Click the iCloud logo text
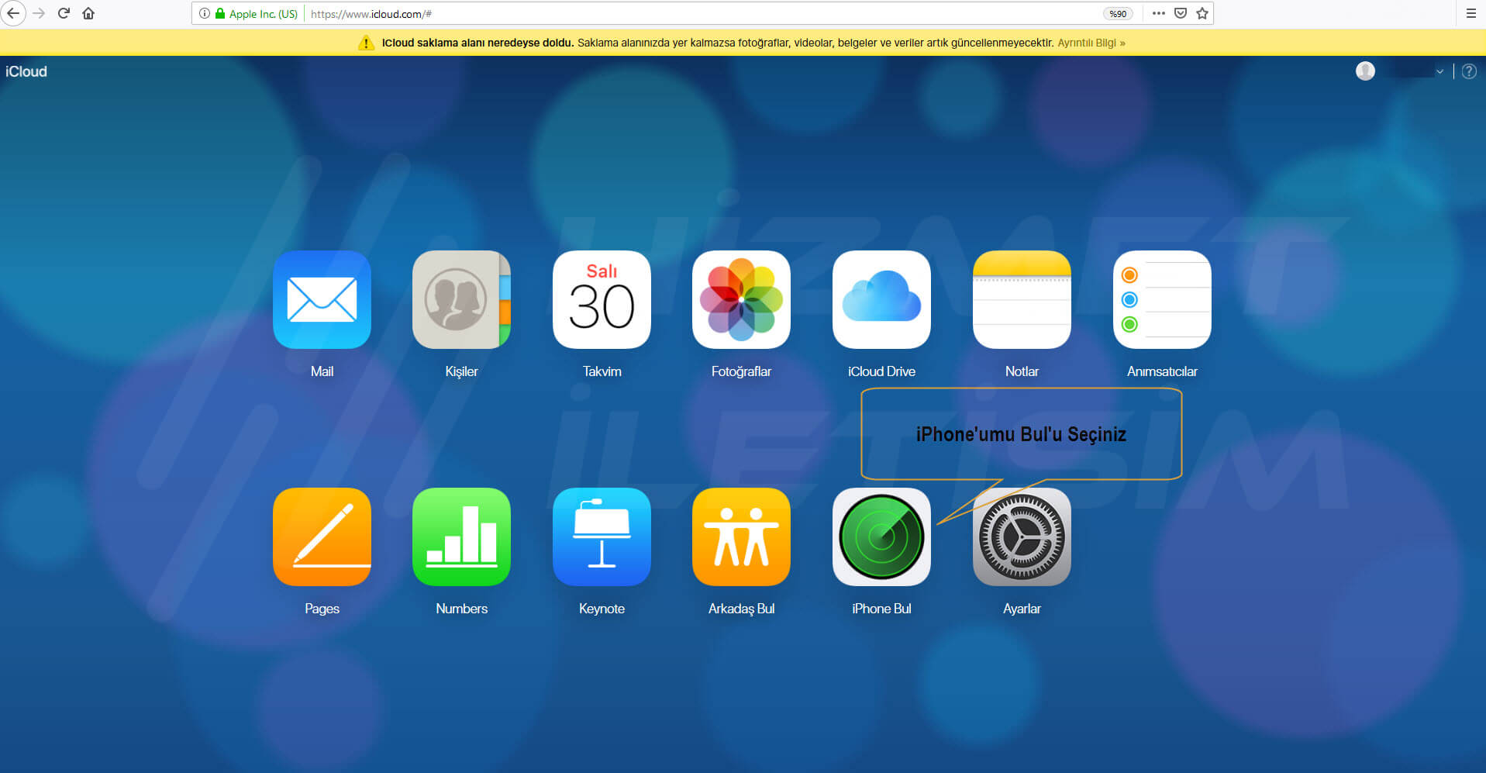The width and height of the screenshot is (1486, 773). point(26,71)
